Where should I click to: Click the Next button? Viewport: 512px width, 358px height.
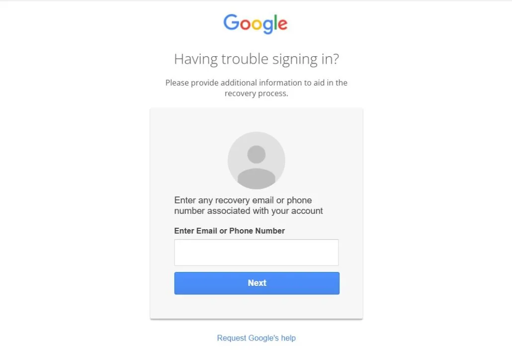256,283
